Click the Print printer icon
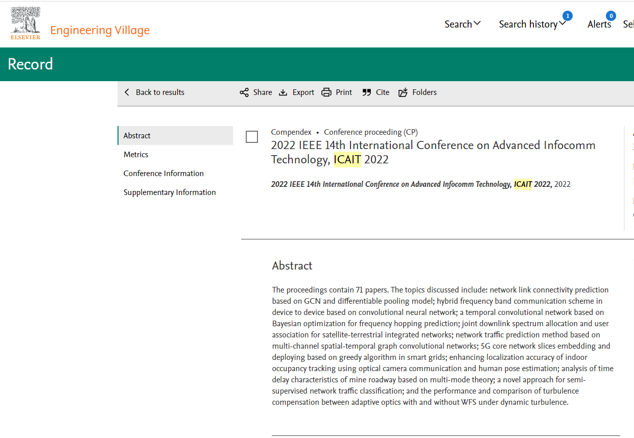The height and width of the screenshot is (438, 634). pos(326,92)
